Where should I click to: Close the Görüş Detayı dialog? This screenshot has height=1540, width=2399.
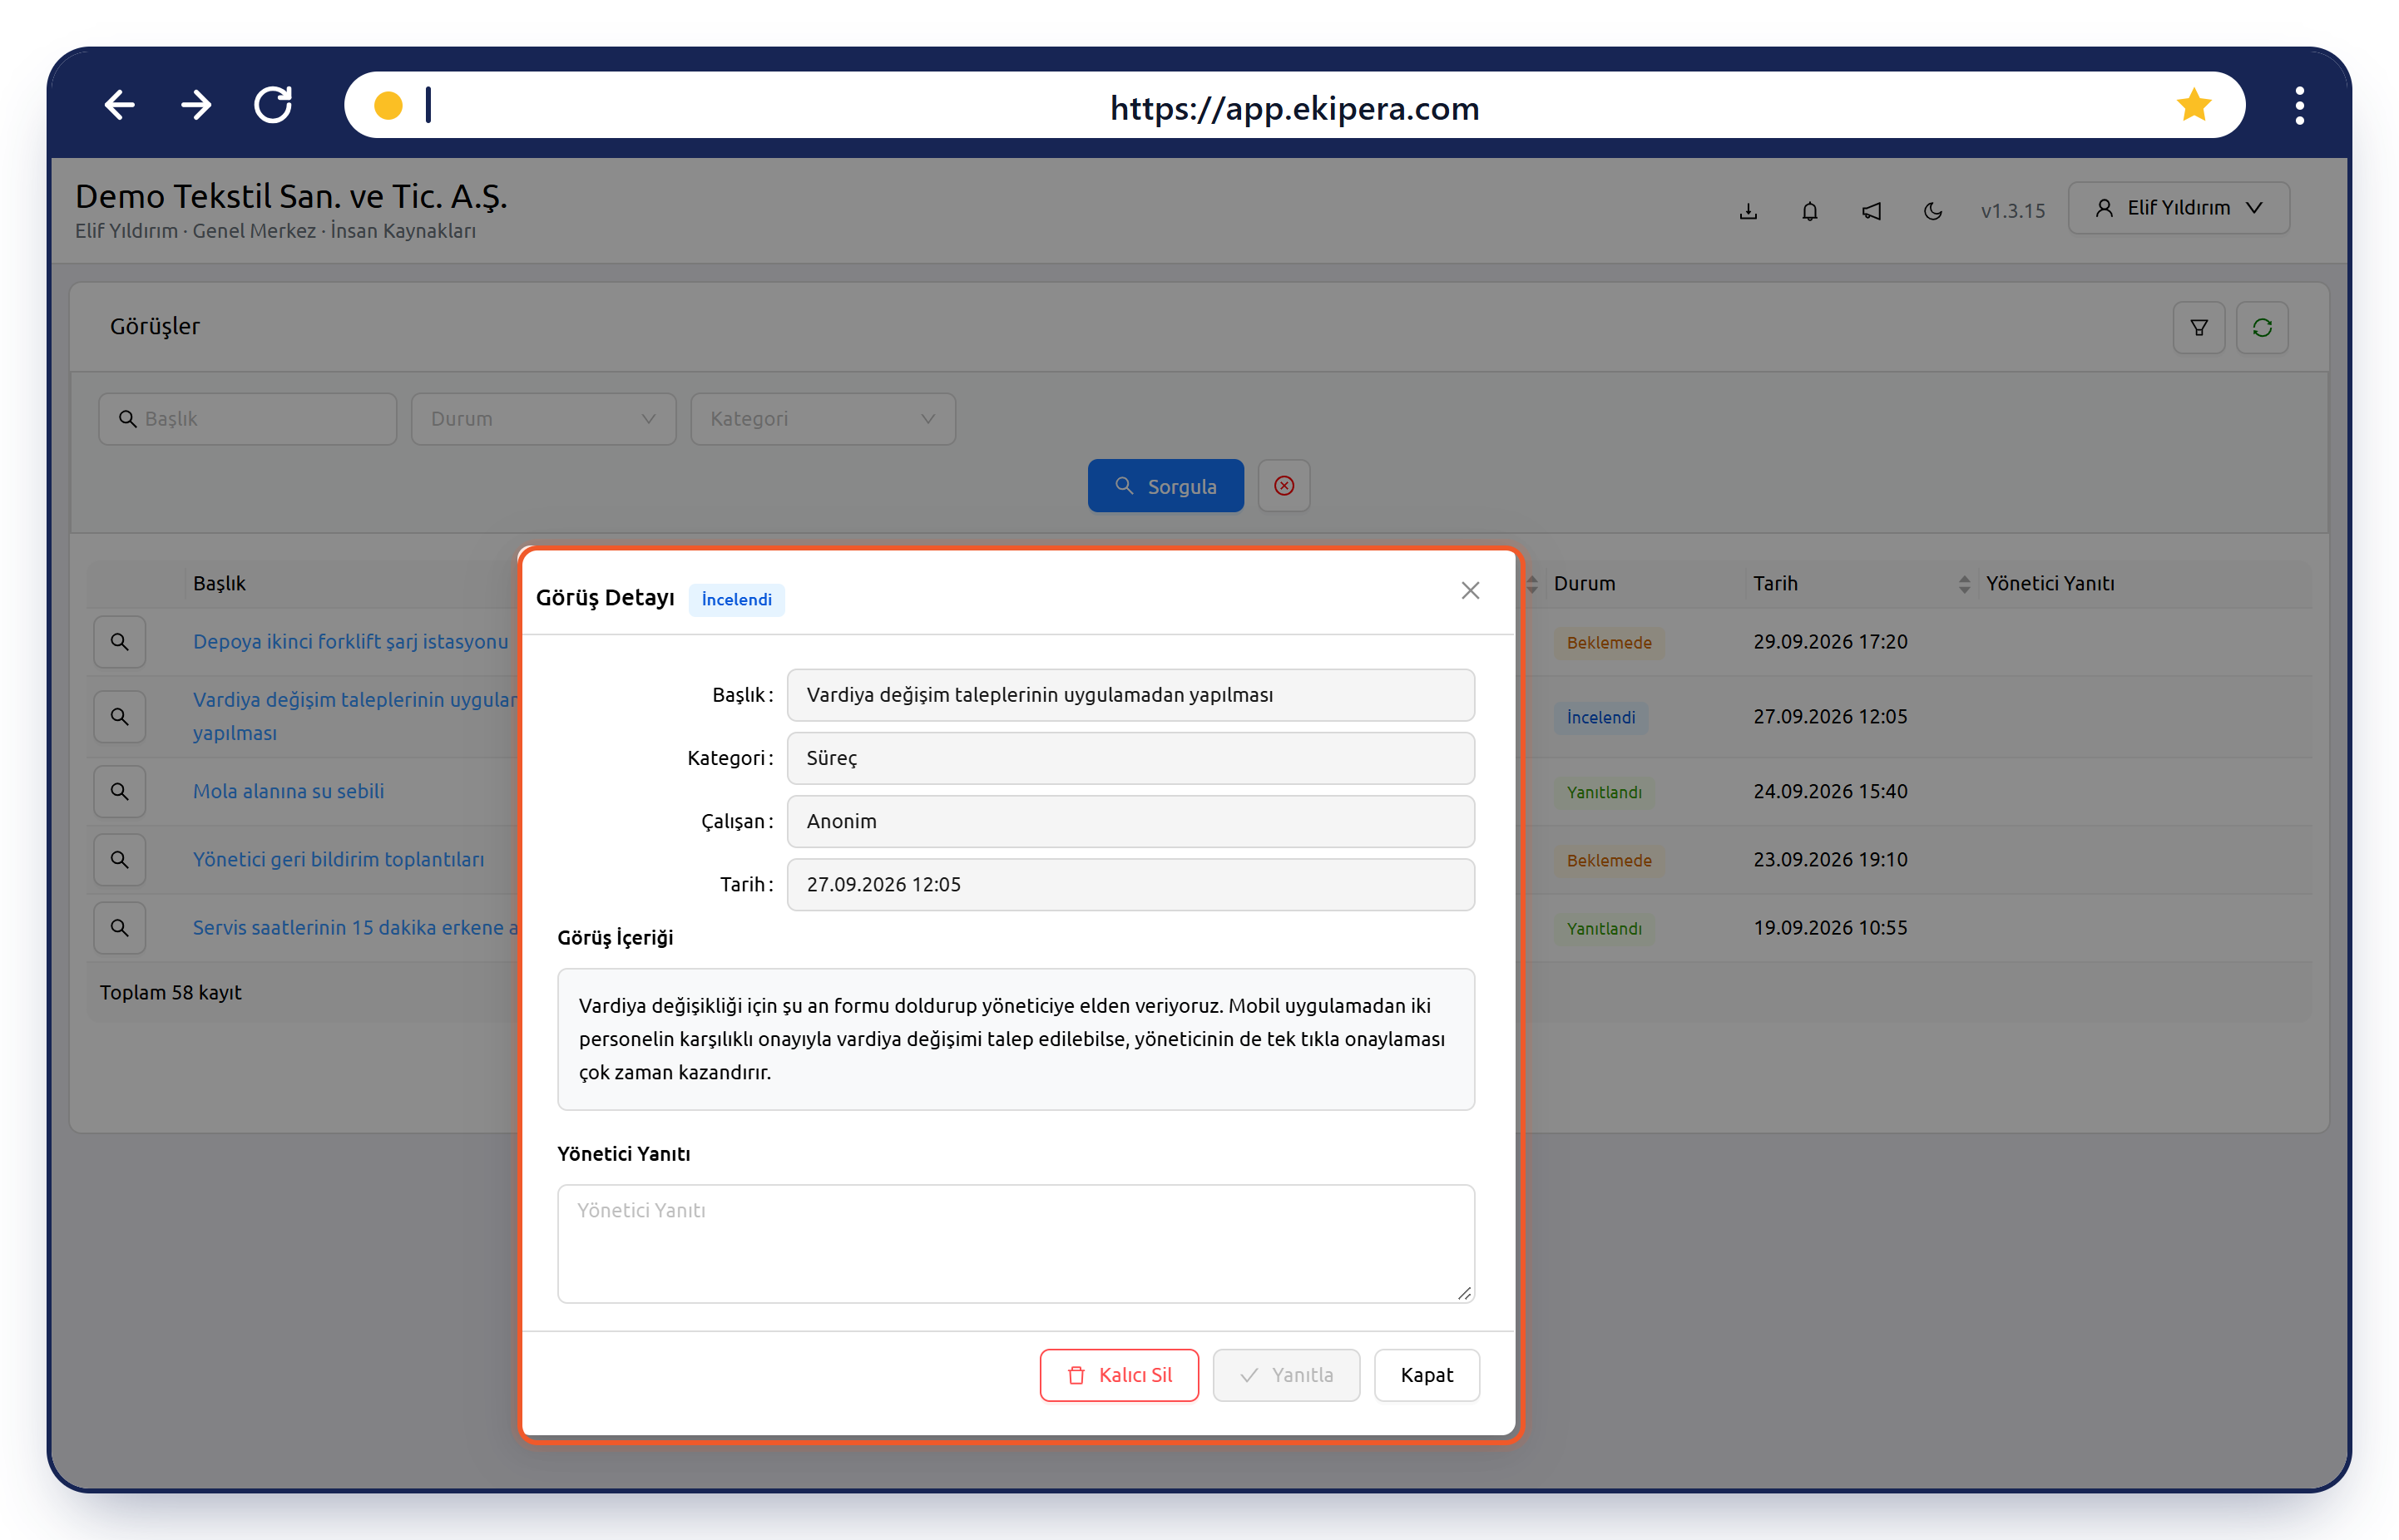click(x=1469, y=591)
